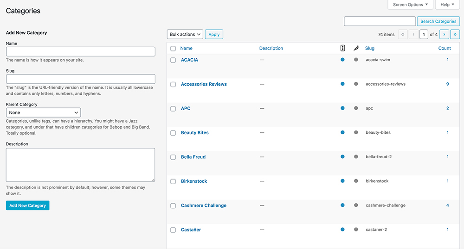Click the grey readability dot for ACACIA

coord(356,60)
